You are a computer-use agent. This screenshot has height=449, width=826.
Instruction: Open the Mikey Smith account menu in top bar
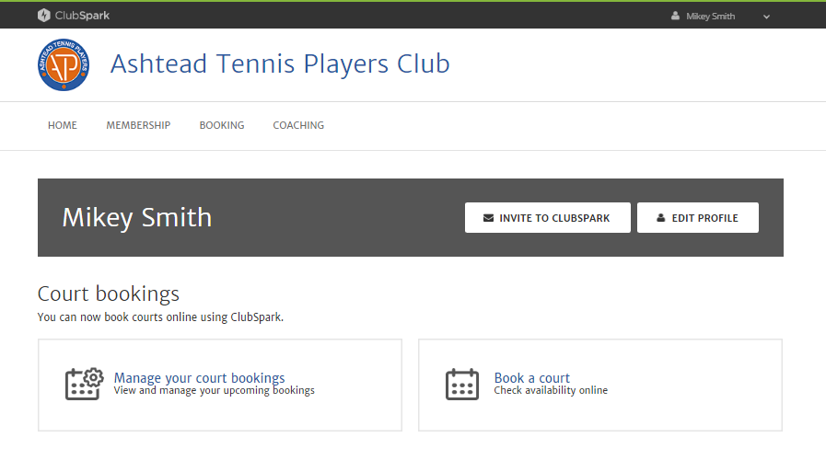(710, 16)
